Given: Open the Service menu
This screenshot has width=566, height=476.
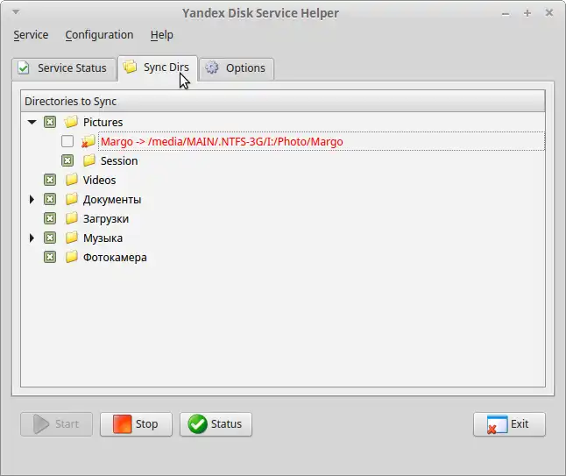Looking at the screenshot, I should [31, 35].
